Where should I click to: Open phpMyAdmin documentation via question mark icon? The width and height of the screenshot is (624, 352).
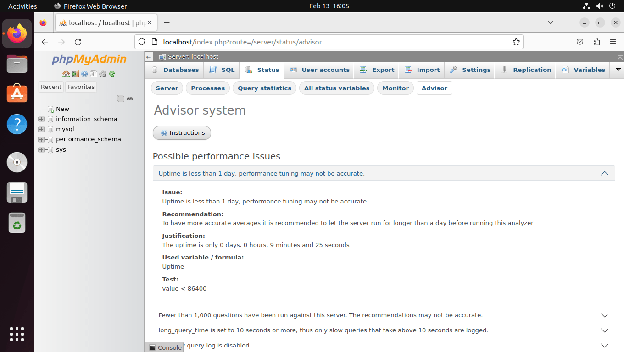pyautogui.click(x=84, y=74)
